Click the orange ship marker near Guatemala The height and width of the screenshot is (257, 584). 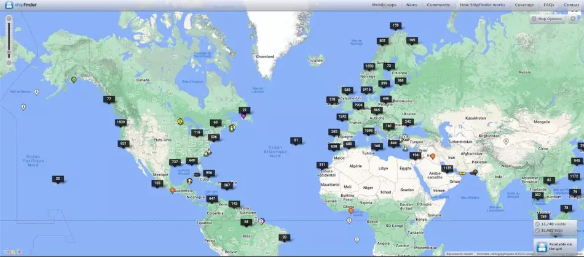172,191
